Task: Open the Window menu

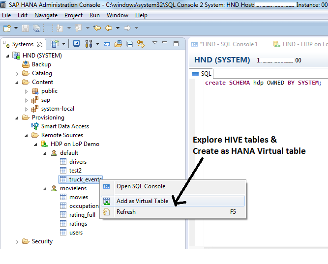Action: click(118, 15)
